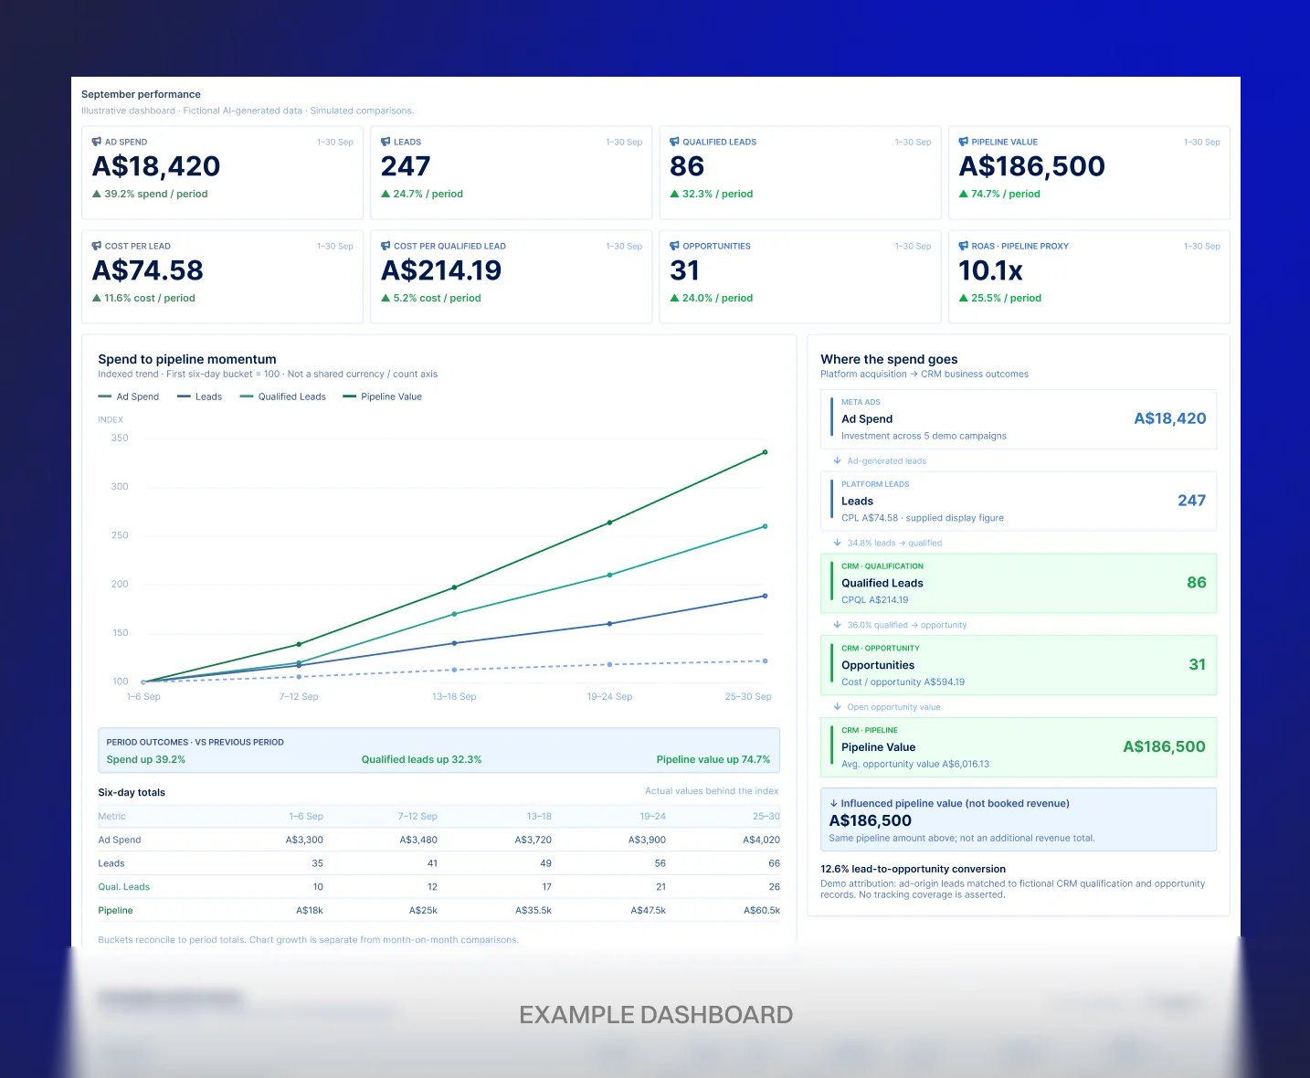Open the CRM Opportunities funnel card

(1019, 665)
